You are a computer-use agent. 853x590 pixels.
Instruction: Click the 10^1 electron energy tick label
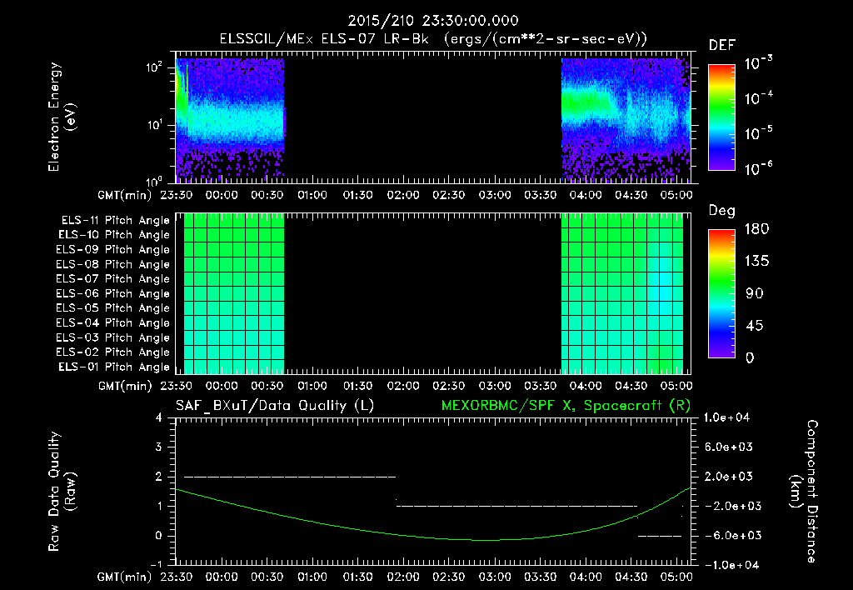pos(154,125)
